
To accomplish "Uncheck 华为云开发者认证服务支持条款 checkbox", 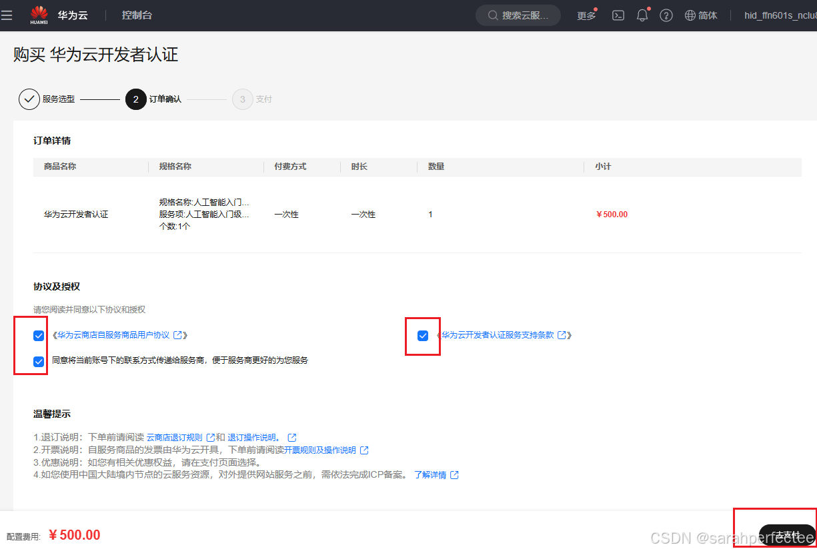I will coord(423,336).
